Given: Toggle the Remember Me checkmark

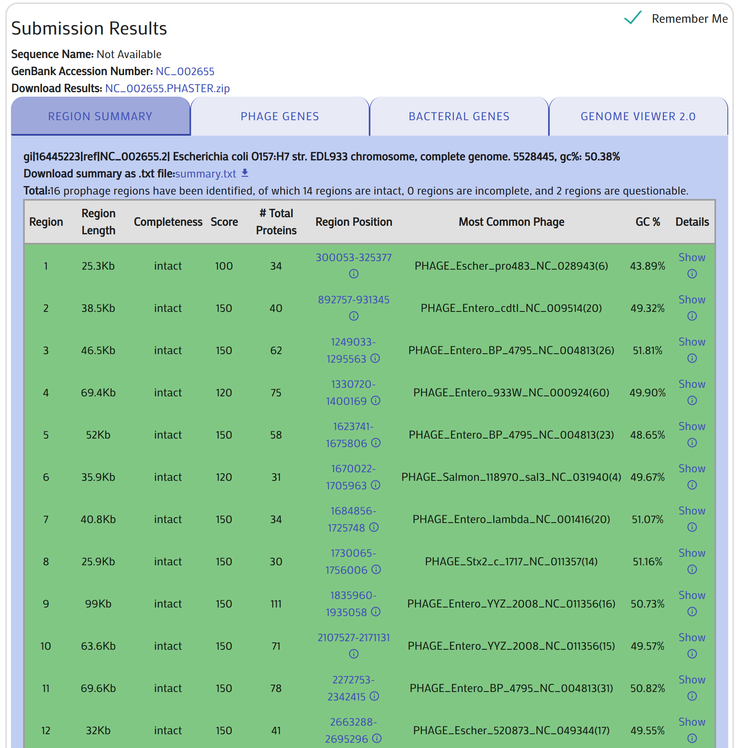Looking at the screenshot, I should click(632, 18).
